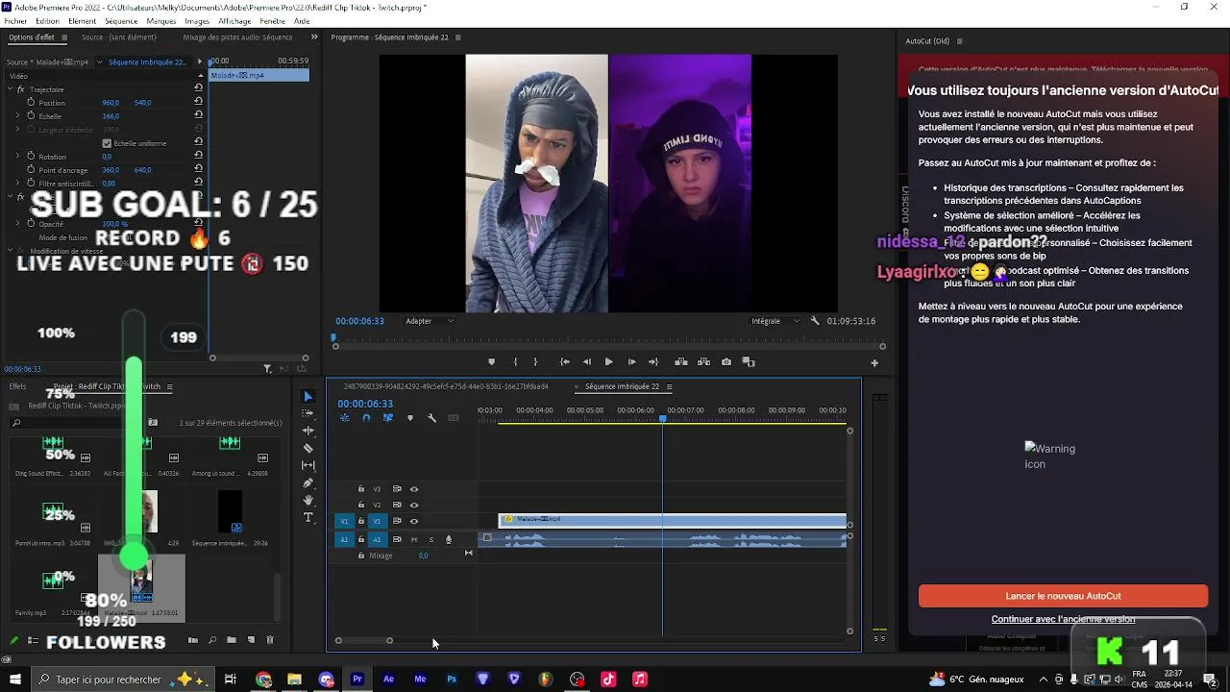
Task: Play the Program monitor preview
Action: coord(608,362)
